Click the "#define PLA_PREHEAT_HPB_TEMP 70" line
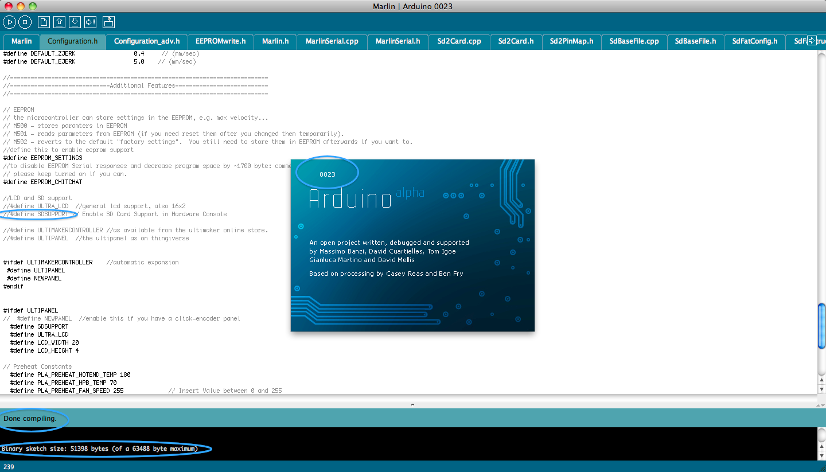826x472 pixels. pos(64,383)
